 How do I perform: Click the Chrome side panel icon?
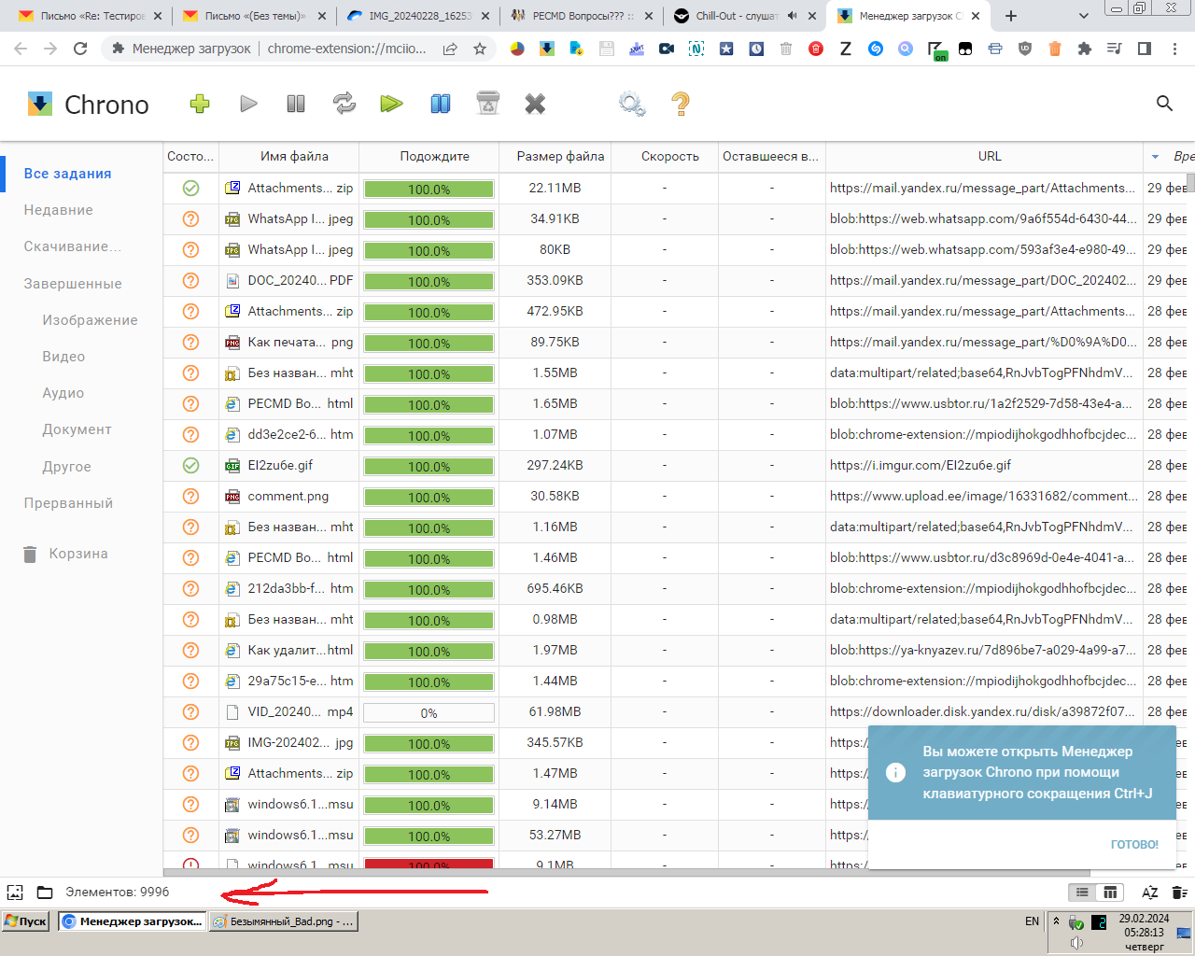(1145, 49)
